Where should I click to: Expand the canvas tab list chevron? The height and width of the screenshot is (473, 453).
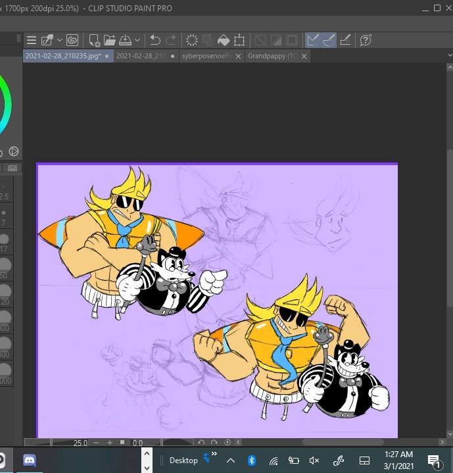pos(450,55)
